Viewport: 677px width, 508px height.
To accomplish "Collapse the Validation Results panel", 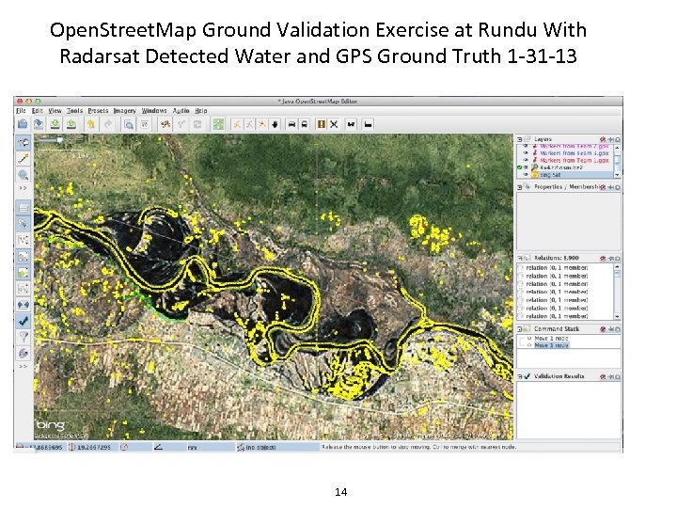I will coord(520,376).
